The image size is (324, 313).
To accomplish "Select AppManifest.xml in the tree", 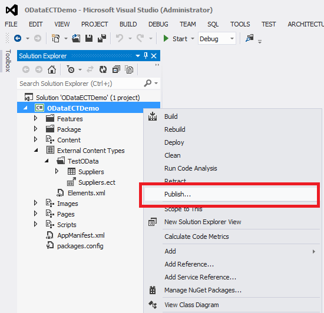I will [x=81, y=235].
